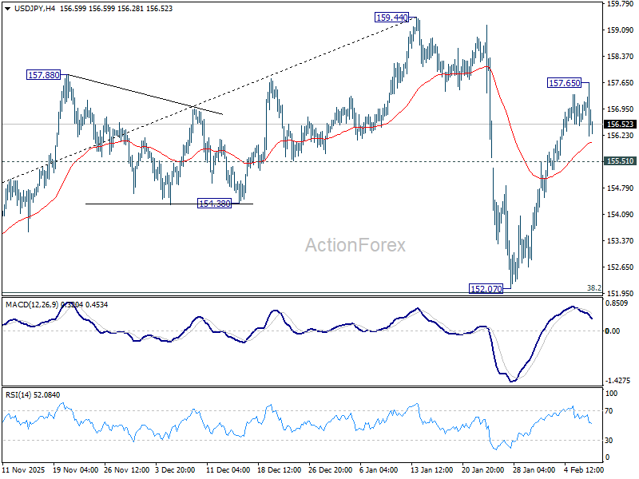Click the 0.8509 MACD scale value
This screenshot has width=639, height=479.
pyautogui.click(x=615, y=304)
